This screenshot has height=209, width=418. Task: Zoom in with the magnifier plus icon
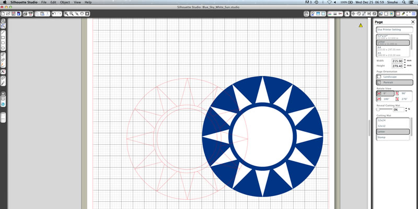tap(66, 14)
